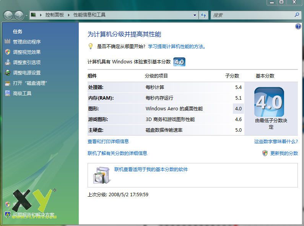Open 打开“磁盘清理” task link

(x=30, y=83)
